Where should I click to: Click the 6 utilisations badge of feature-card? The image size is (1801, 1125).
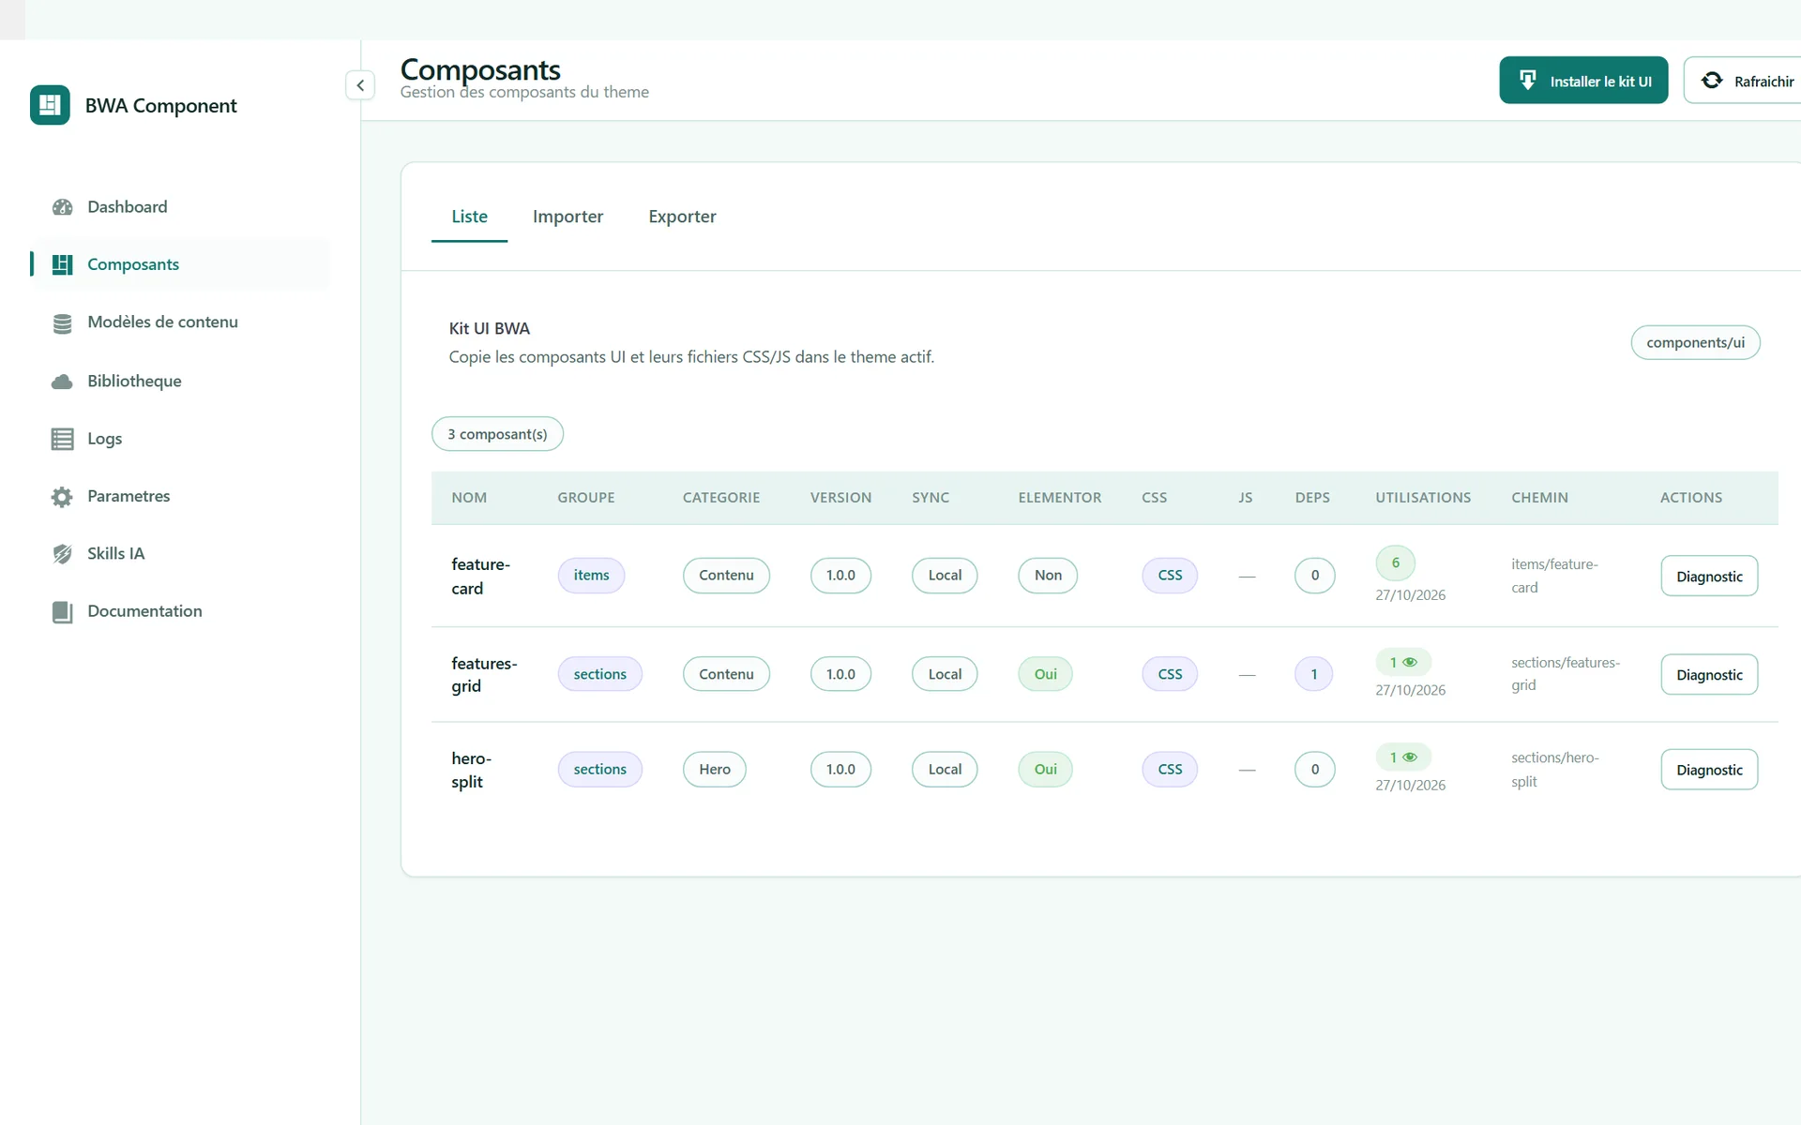click(x=1395, y=562)
